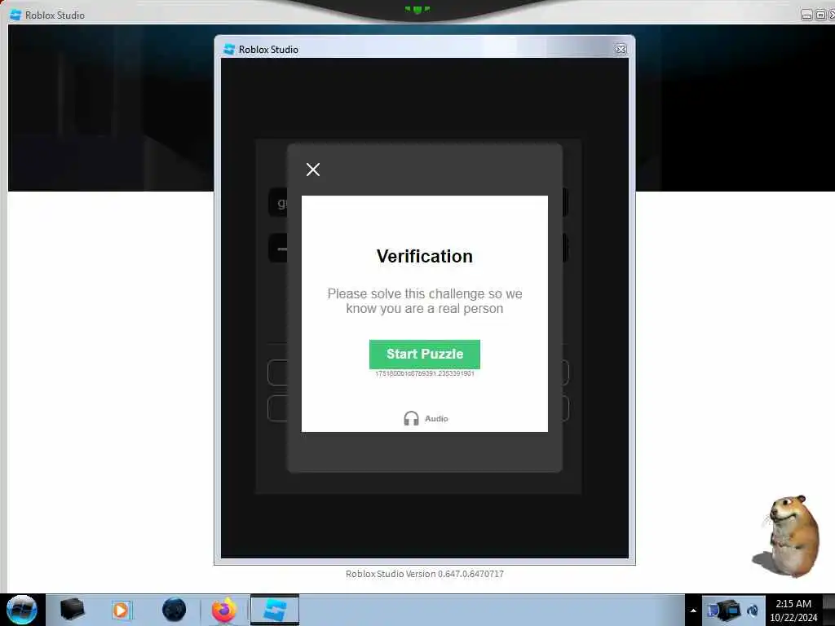Click the green indicator at top center
The width and height of the screenshot is (835, 626).
point(417,9)
